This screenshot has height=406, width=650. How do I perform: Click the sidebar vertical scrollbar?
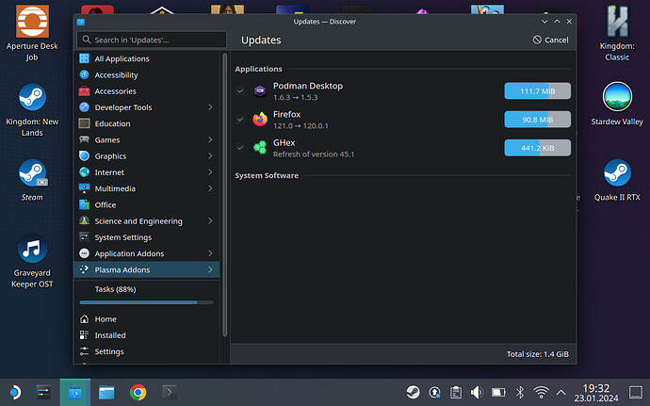click(225, 195)
